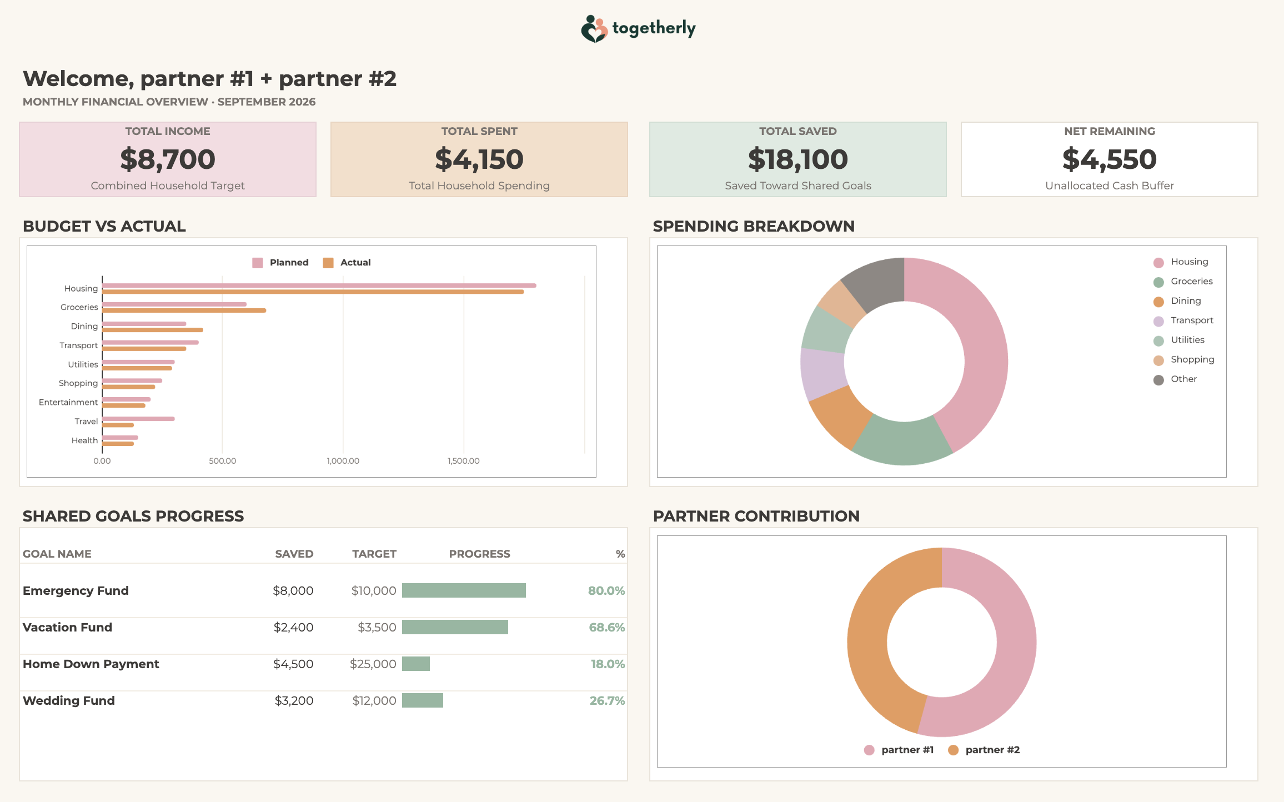
Task: Click the 26.7% value for Wedding Fund
Action: [607, 700]
